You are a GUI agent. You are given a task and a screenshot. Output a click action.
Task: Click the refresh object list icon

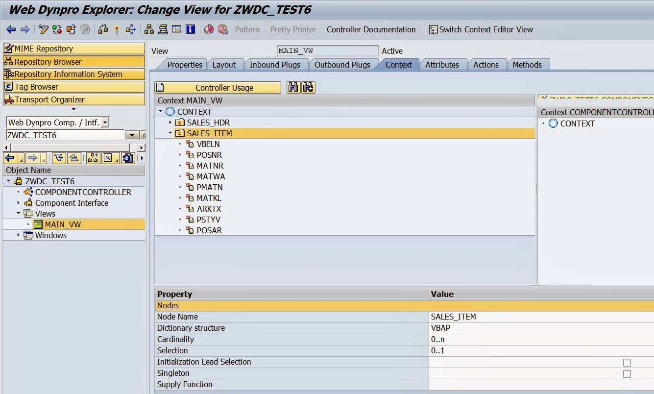[x=128, y=158]
